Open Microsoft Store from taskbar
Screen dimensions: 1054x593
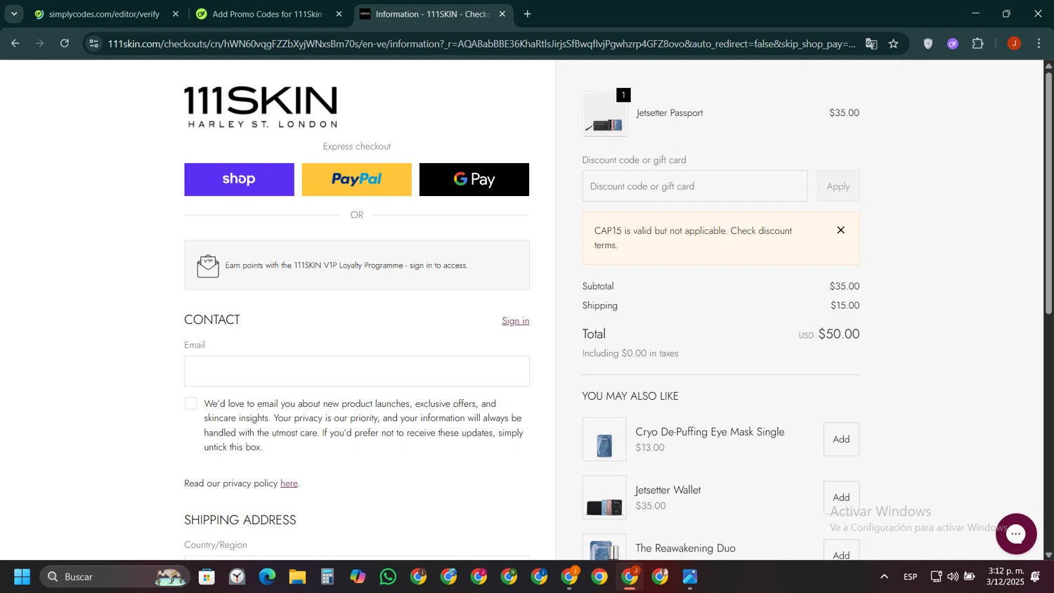pos(207,577)
